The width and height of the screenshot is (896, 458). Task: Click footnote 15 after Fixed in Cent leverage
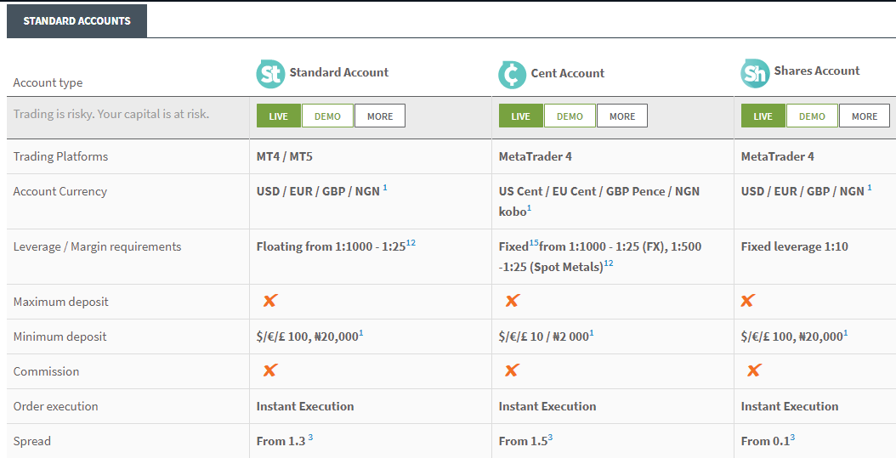(x=534, y=244)
